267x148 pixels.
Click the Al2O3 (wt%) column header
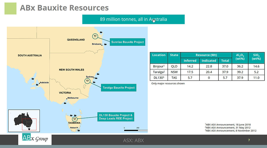point(240,58)
